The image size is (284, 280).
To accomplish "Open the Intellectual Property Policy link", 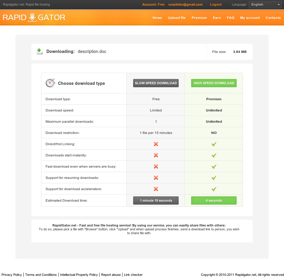I will [x=79, y=275].
